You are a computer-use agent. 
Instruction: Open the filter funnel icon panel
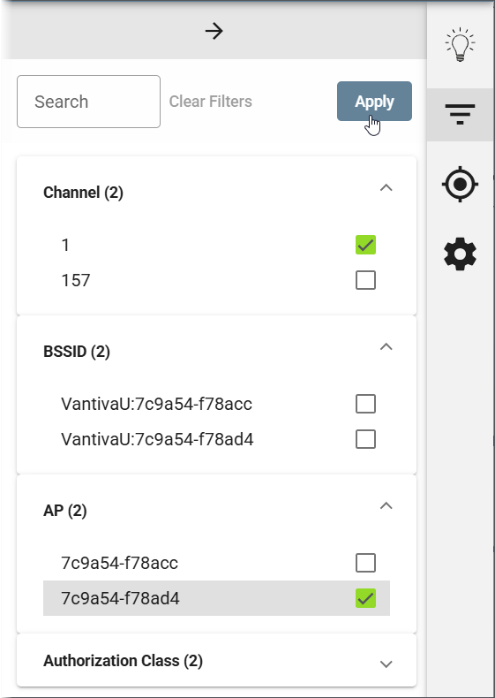coord(460,114)
